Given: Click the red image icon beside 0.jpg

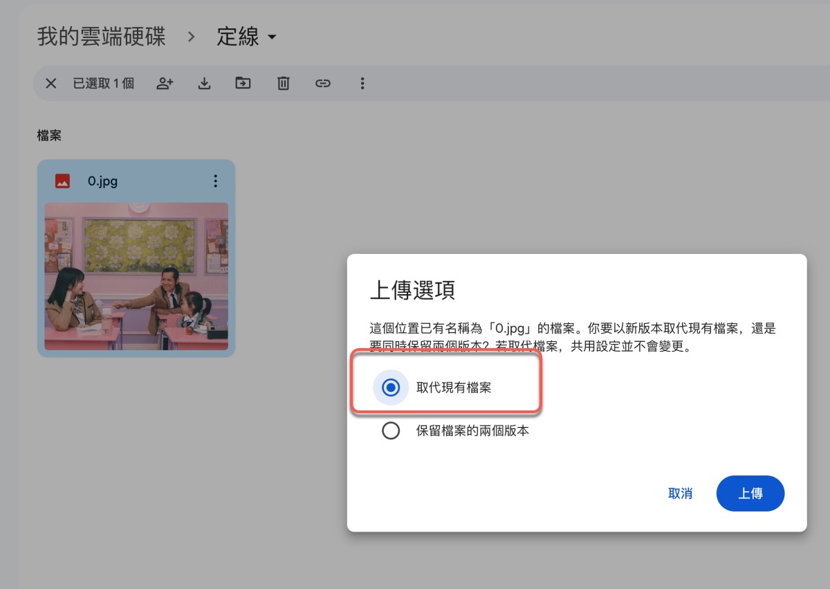Looking at the screenshot, I should point(63,181).
